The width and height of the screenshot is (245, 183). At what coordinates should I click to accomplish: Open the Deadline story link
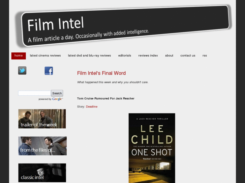click(x=92, y=107)
